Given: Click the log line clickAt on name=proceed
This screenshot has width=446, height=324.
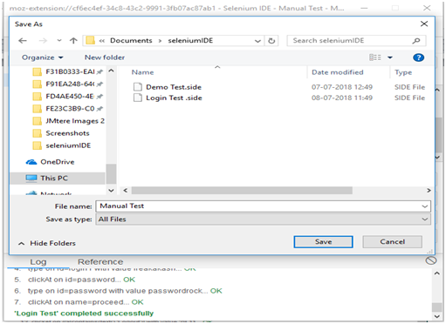Looking at the screenshot, I should click(x=79, y=302).
